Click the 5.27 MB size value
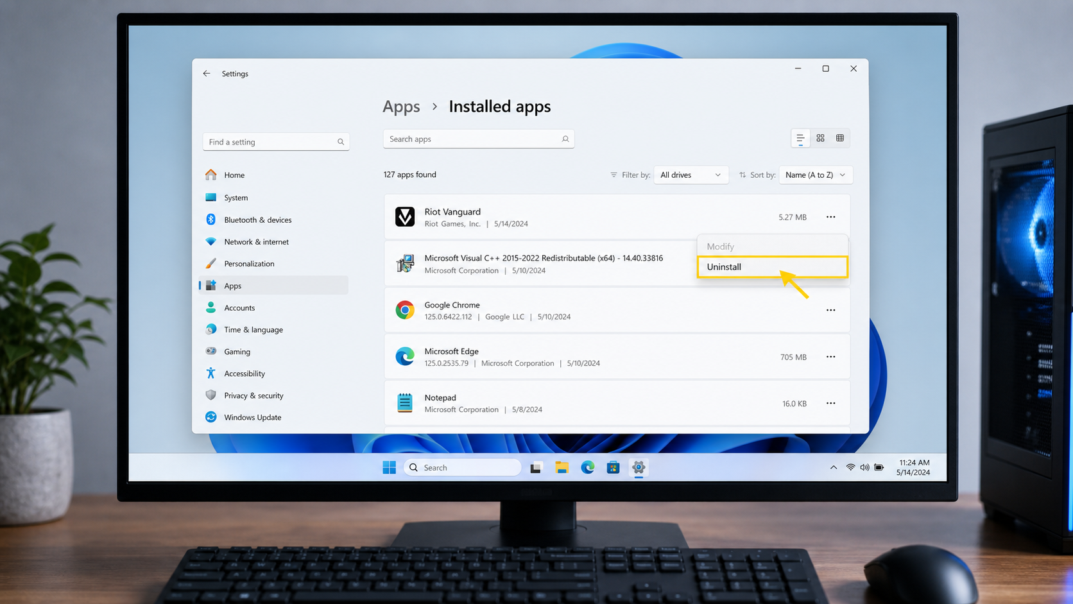Screen dimensions: 1073x604 click(x=793, y=218)
